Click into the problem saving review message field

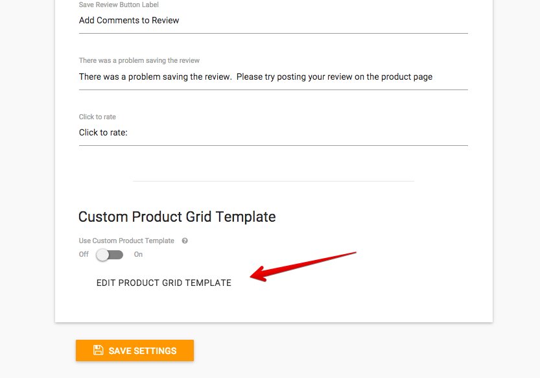[273, 77]
